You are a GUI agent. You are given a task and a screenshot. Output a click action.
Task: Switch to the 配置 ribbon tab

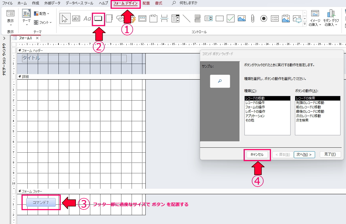pyautogui.click(x=146, y=3)
